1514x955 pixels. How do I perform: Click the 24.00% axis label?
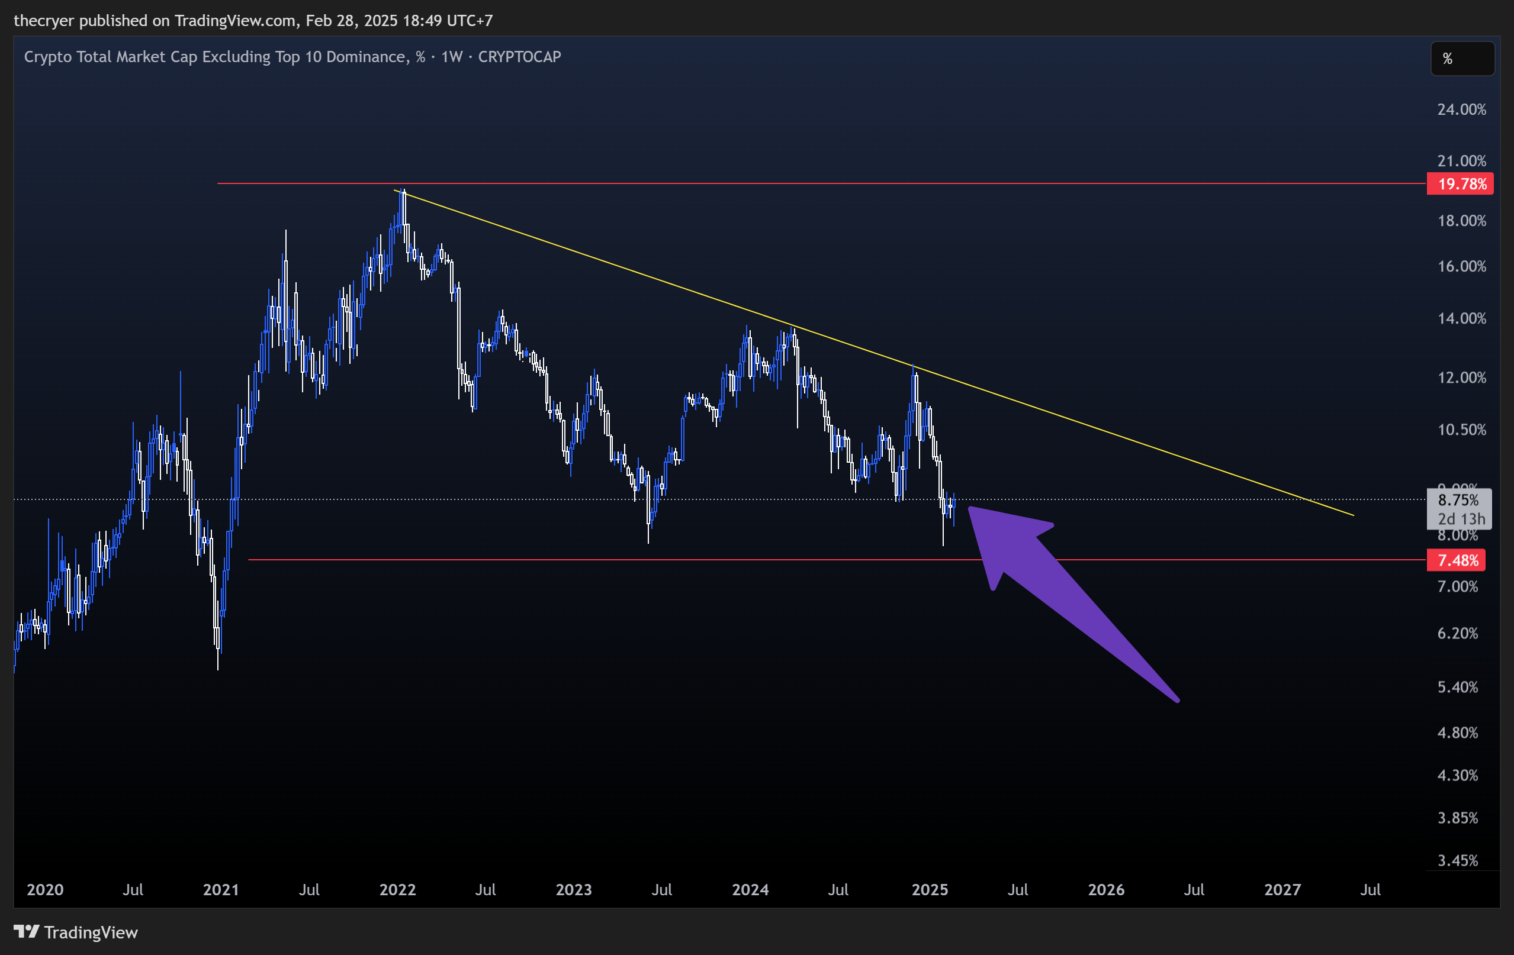tap(1462, 109)
